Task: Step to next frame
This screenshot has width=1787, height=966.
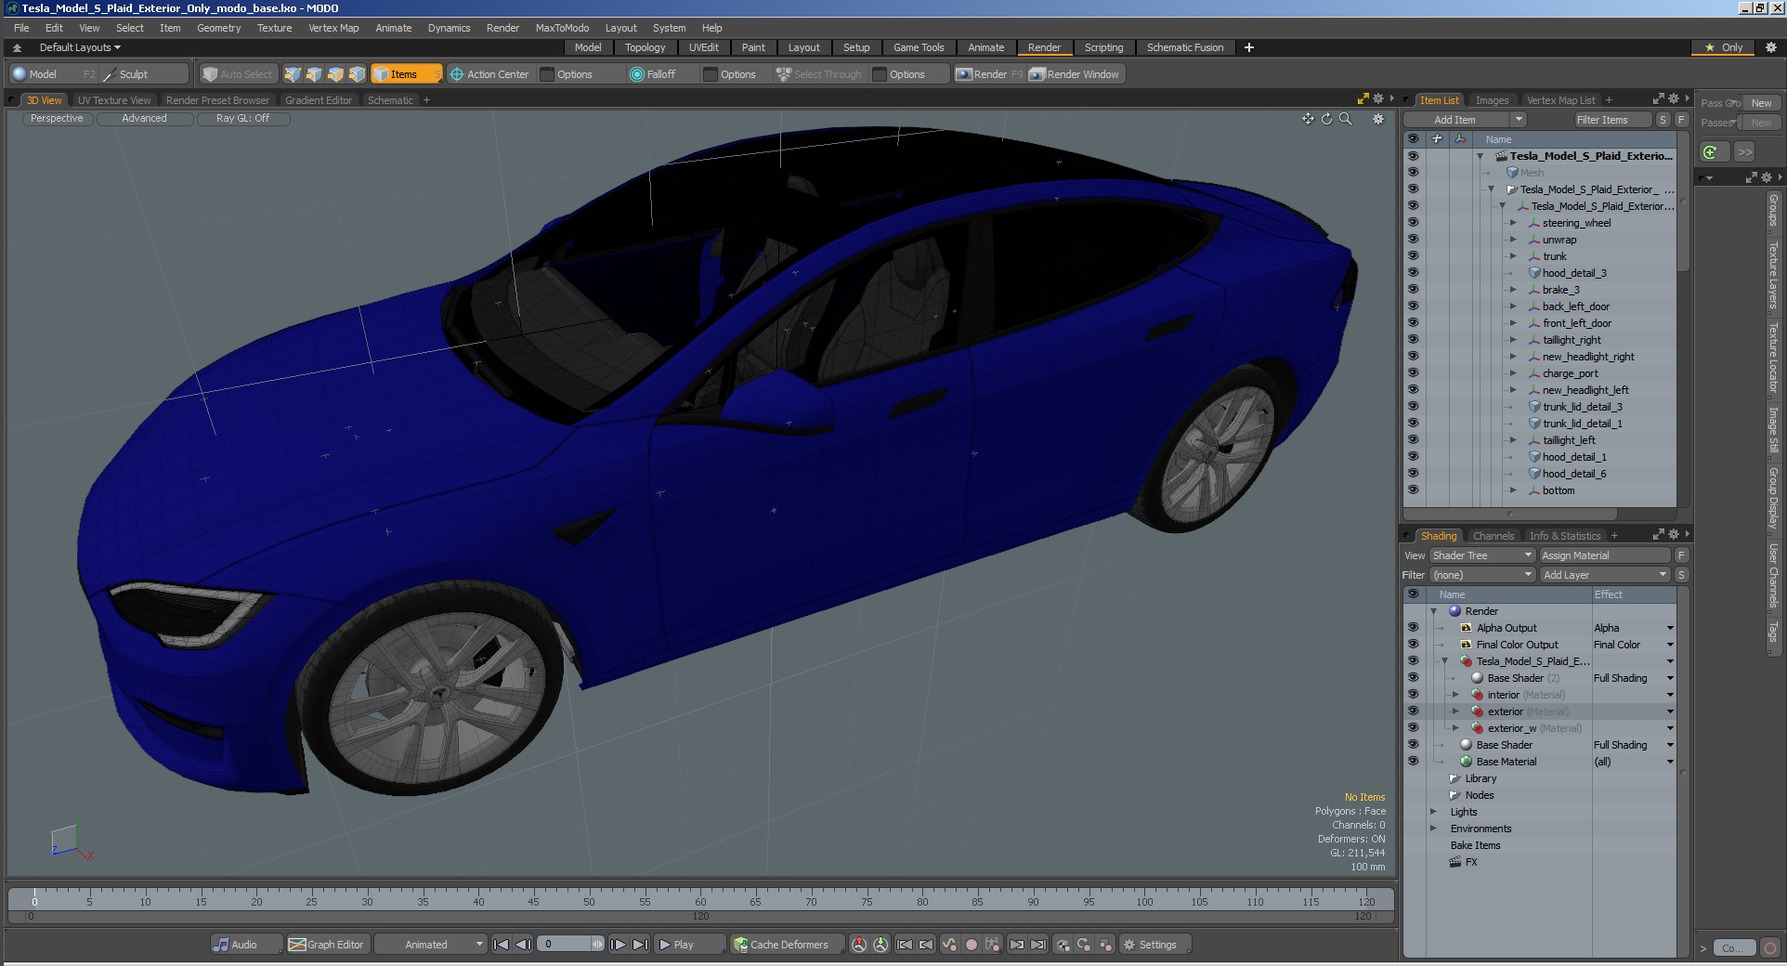Action: click(x=618, y=945)
